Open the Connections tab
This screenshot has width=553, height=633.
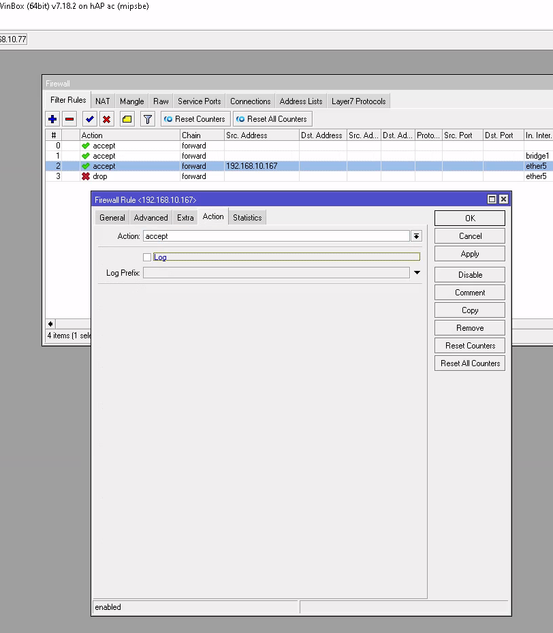point(250,101)
